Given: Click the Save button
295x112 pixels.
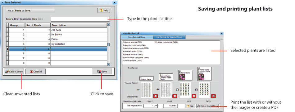Looking at the screenshot, I should [x=102, y=71].
